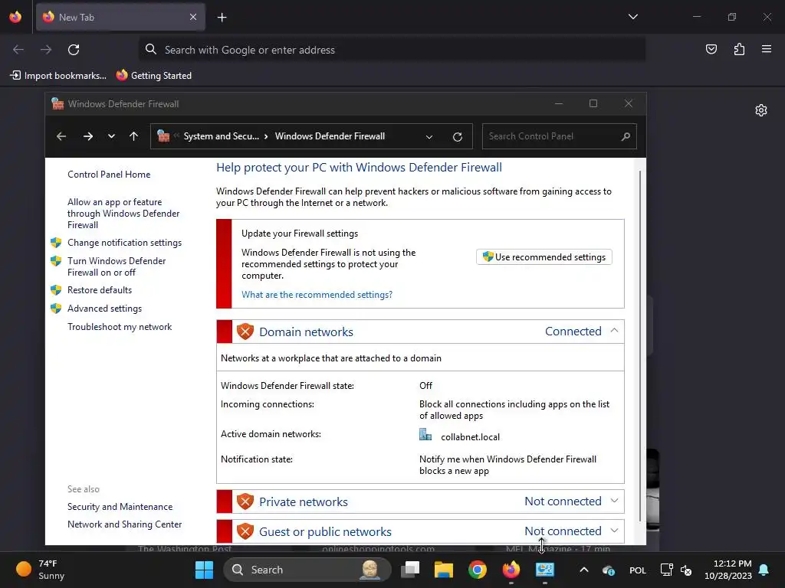Open Advanced settings link
785x588 pixels.
[x=104, y=309]
